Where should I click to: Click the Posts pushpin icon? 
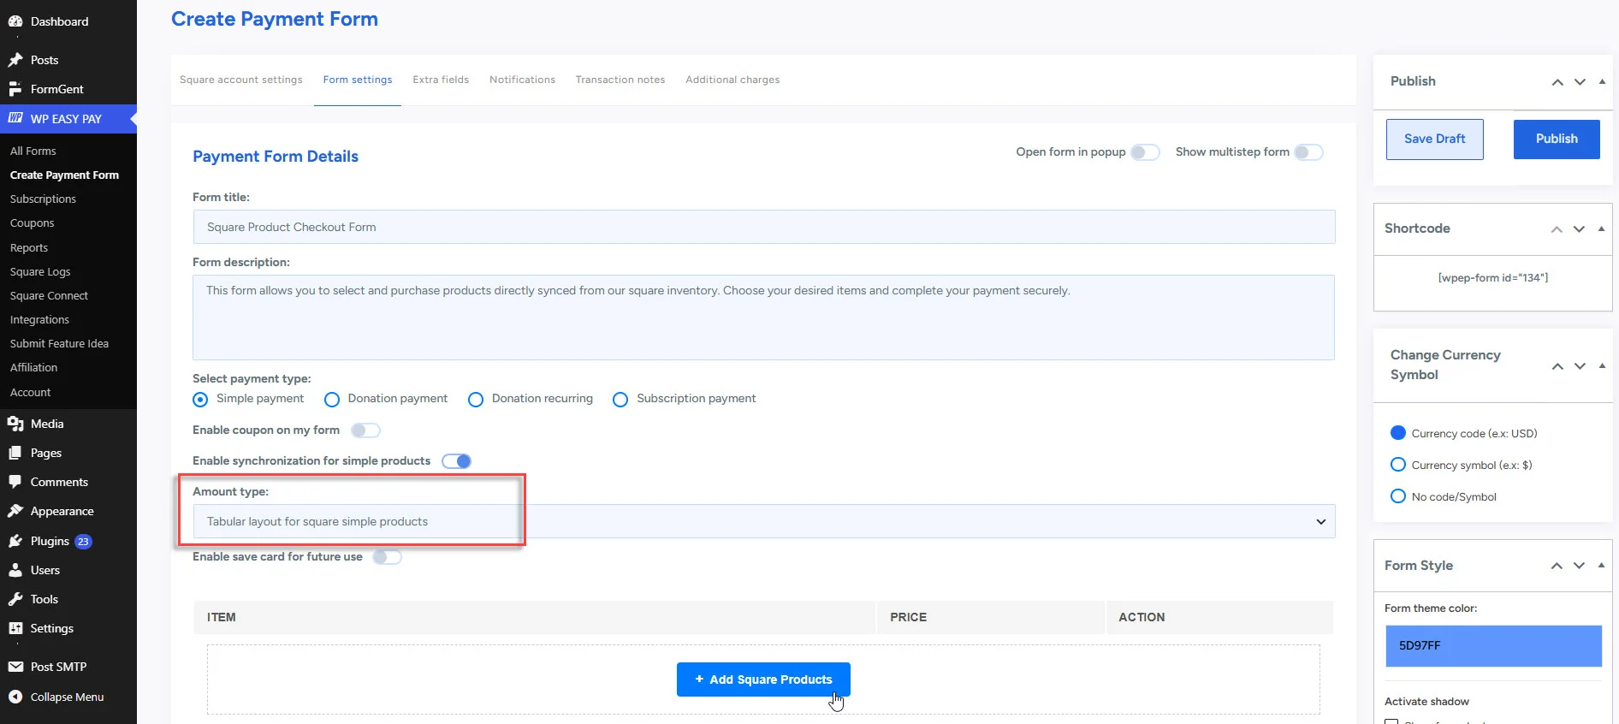point(15,60)
